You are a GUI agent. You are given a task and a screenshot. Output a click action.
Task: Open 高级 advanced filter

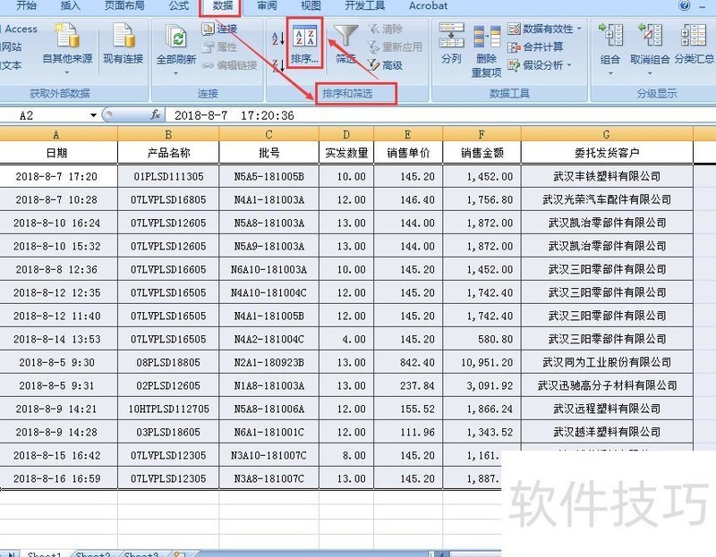point(385,65)
